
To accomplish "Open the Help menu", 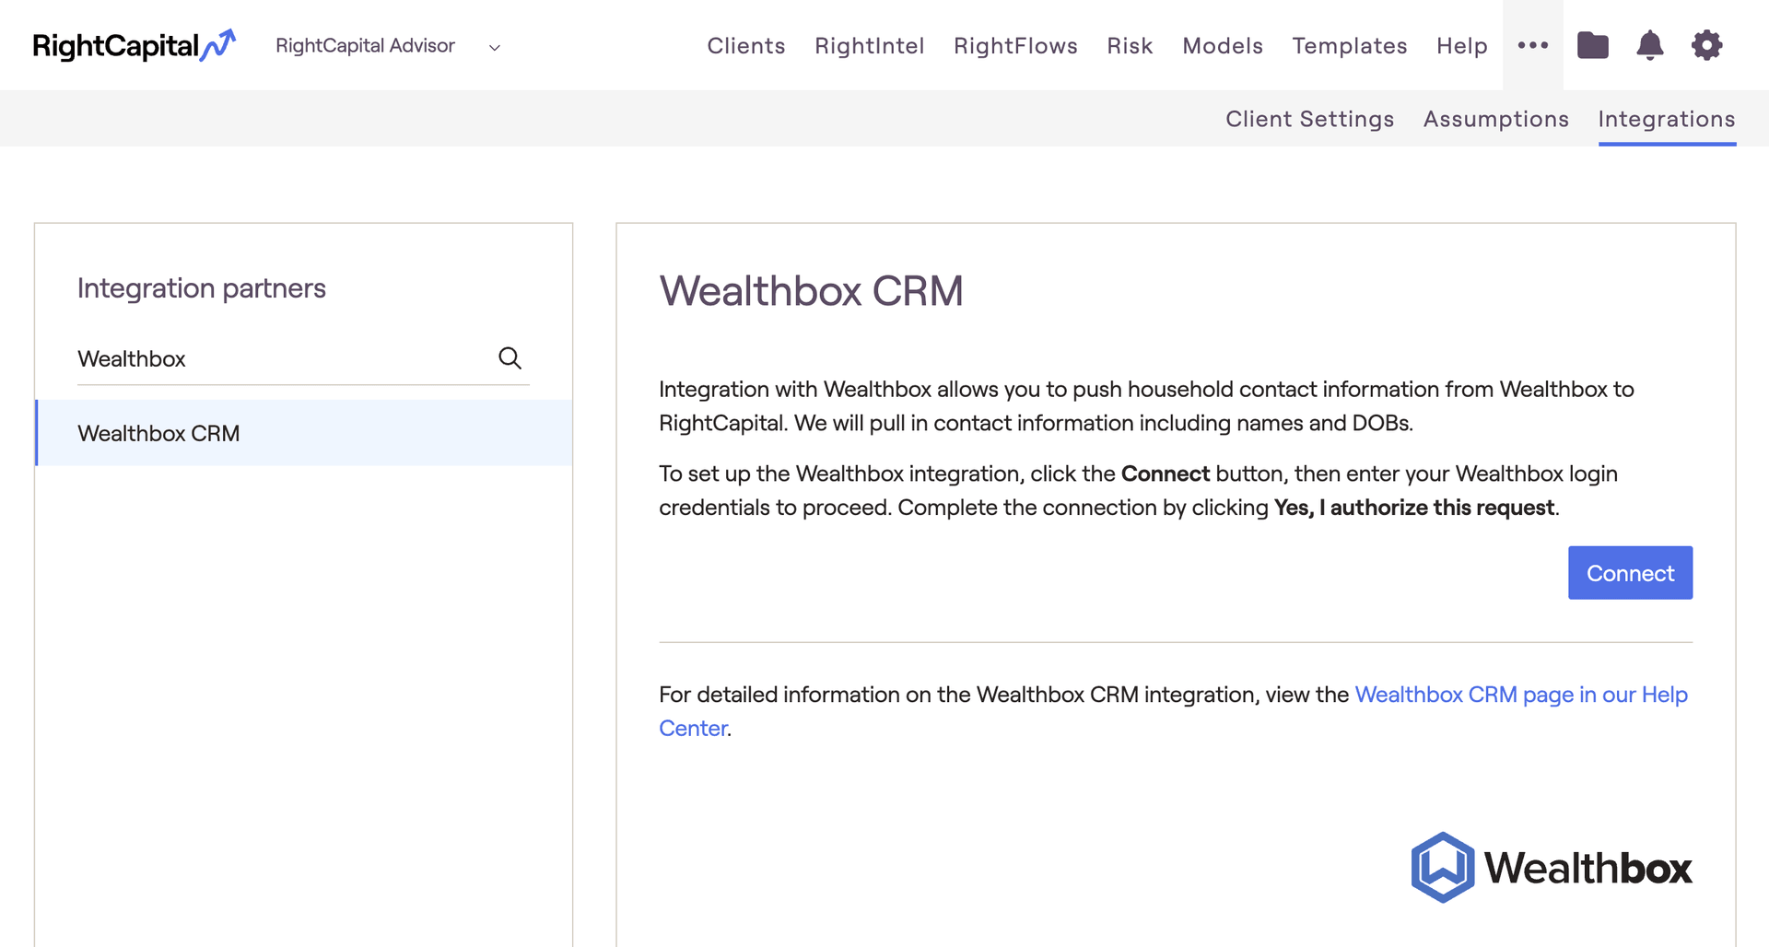I will [1462, 46].
